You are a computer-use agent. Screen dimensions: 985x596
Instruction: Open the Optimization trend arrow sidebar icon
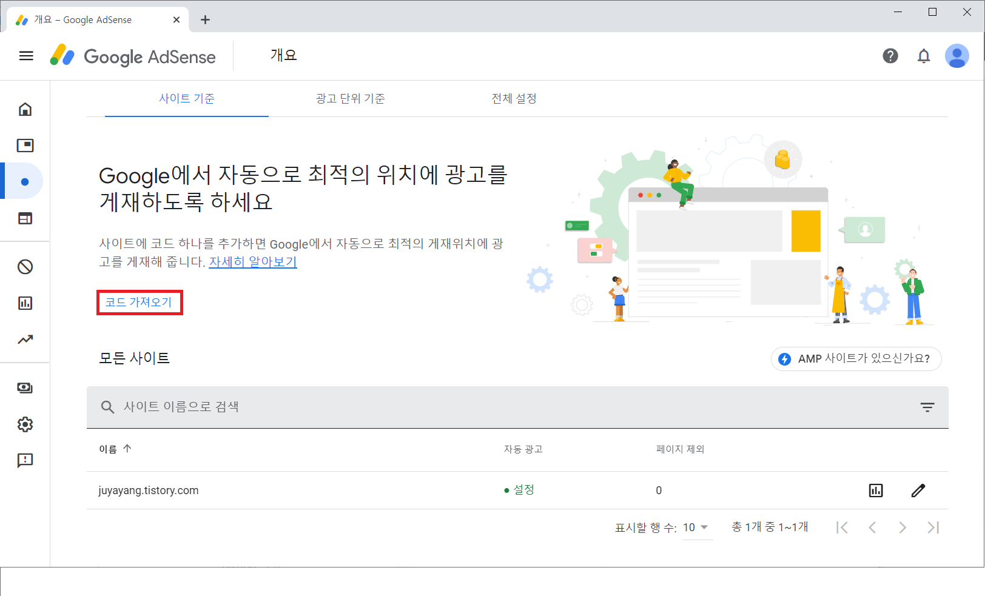point(25,340)
